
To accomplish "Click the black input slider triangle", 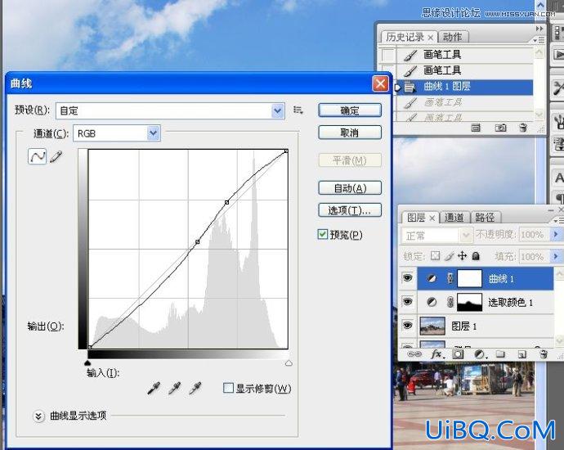I will (87, 363).
